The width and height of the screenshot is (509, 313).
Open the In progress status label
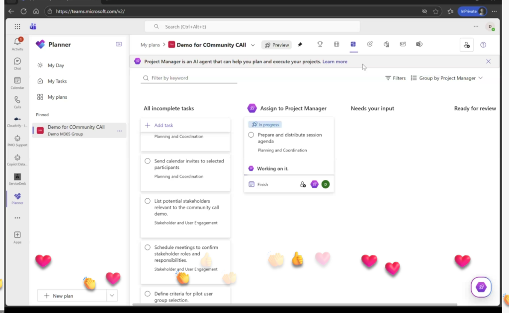pos(265,125)
